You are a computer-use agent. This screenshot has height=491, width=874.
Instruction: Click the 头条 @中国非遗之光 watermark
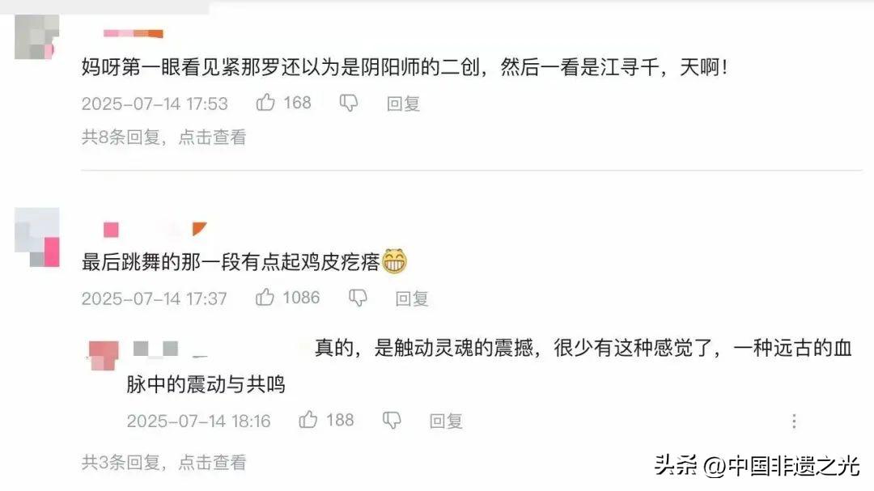tap(757, 465)
